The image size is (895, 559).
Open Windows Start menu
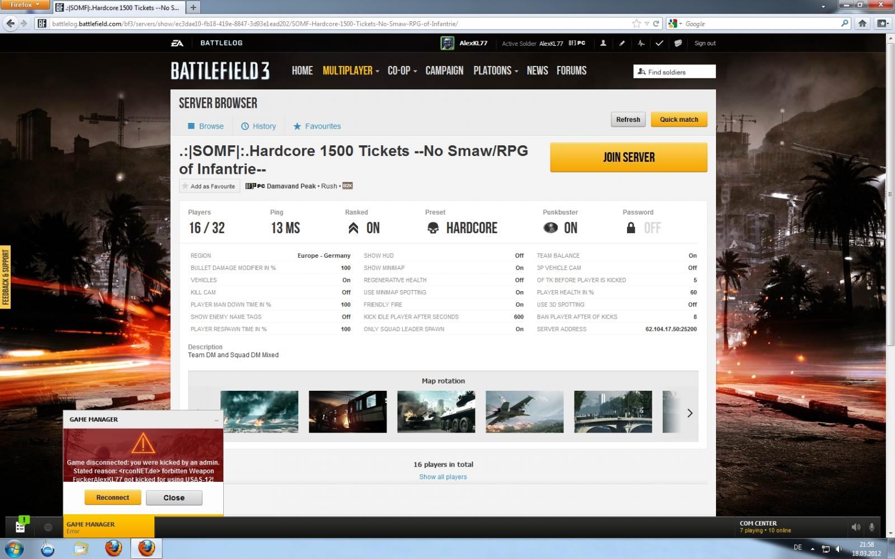coord(13,548)
